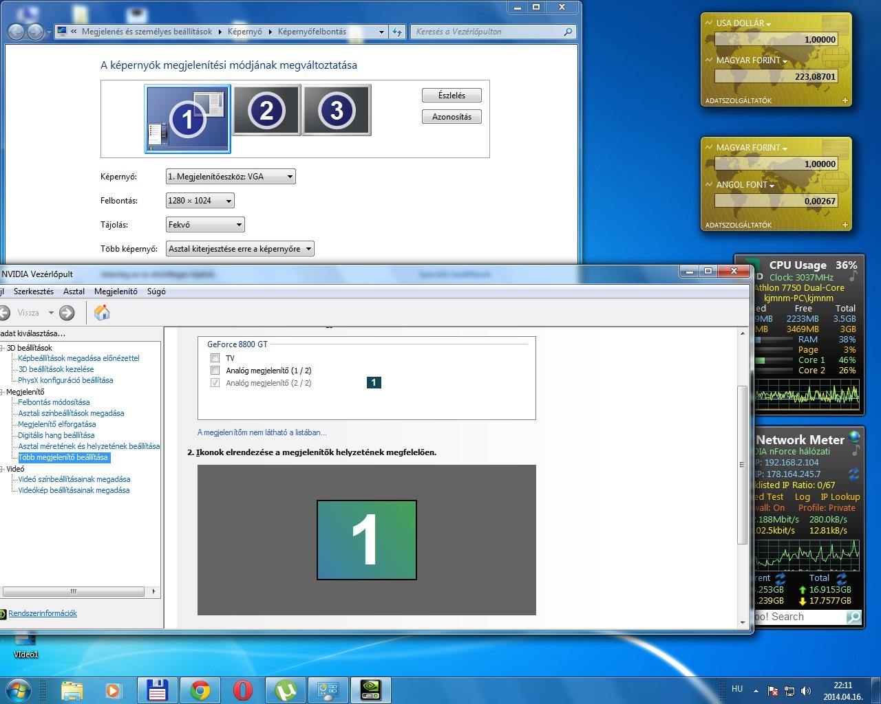Switch to uTorrent in the taskbar

click(286, 690)
